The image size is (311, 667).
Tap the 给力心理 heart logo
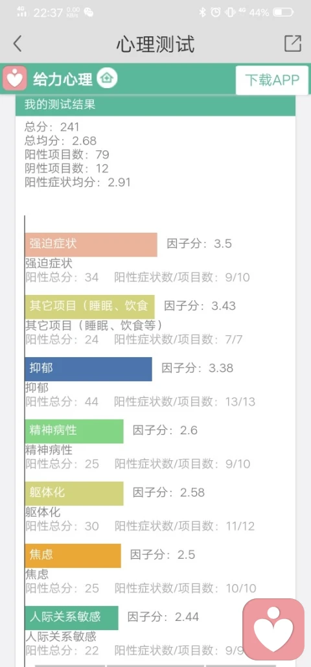click(x=15, y=78)
